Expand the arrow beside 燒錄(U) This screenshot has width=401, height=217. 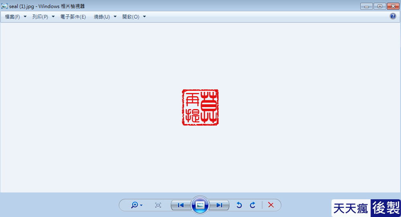click(115, 17)
